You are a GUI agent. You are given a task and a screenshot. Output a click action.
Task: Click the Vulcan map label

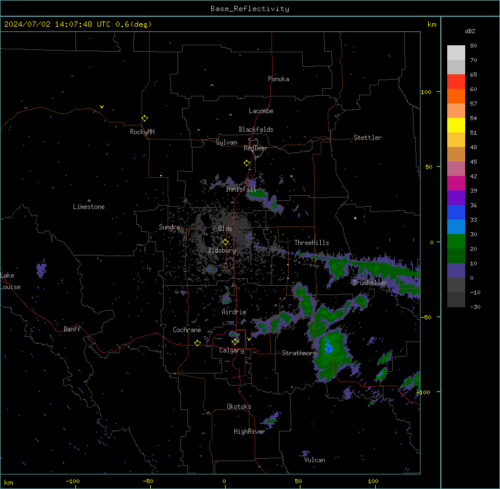click(315, 460)
